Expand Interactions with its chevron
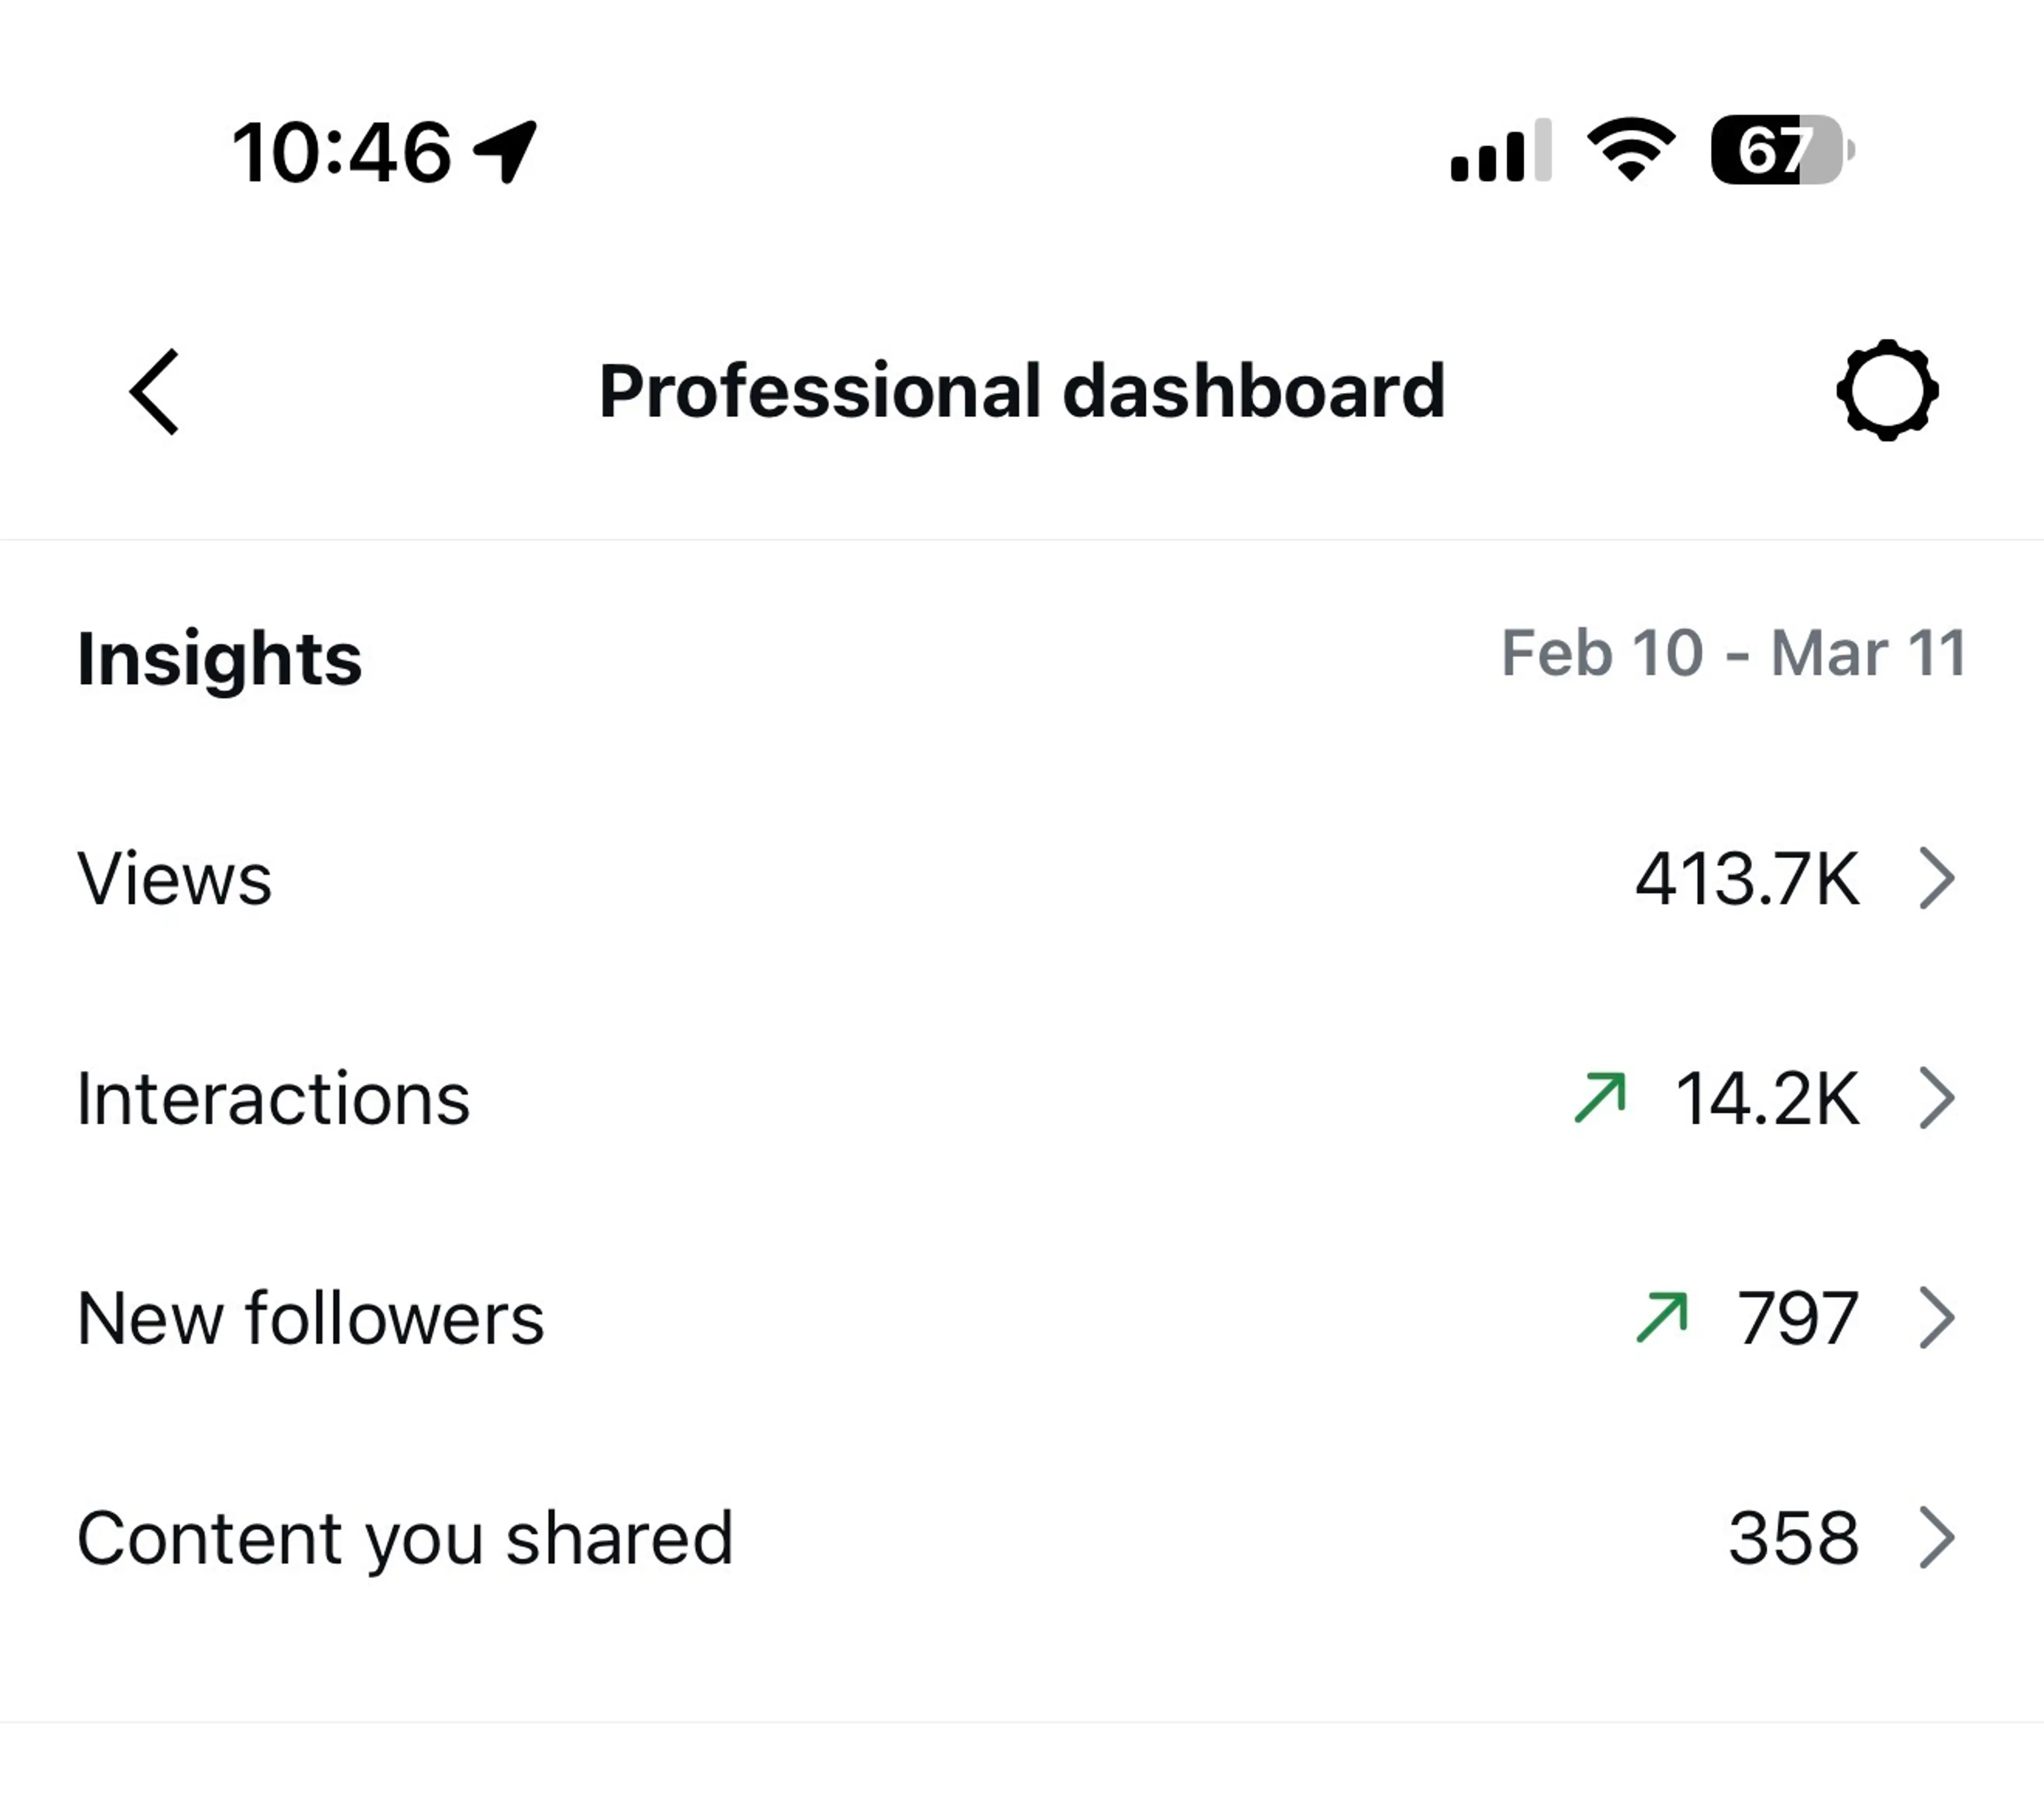 coord(1937,1098)
